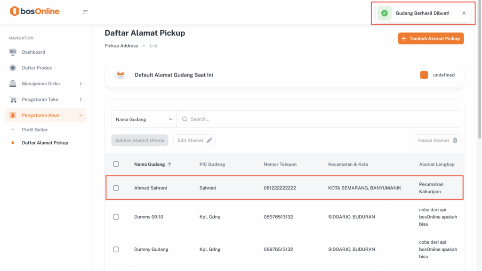Image resolution: width=482 pixels, height=271 pixels.
Task: Click the Dashboard monitor icon
Action: pyautogui.click(x=13, y=52)
